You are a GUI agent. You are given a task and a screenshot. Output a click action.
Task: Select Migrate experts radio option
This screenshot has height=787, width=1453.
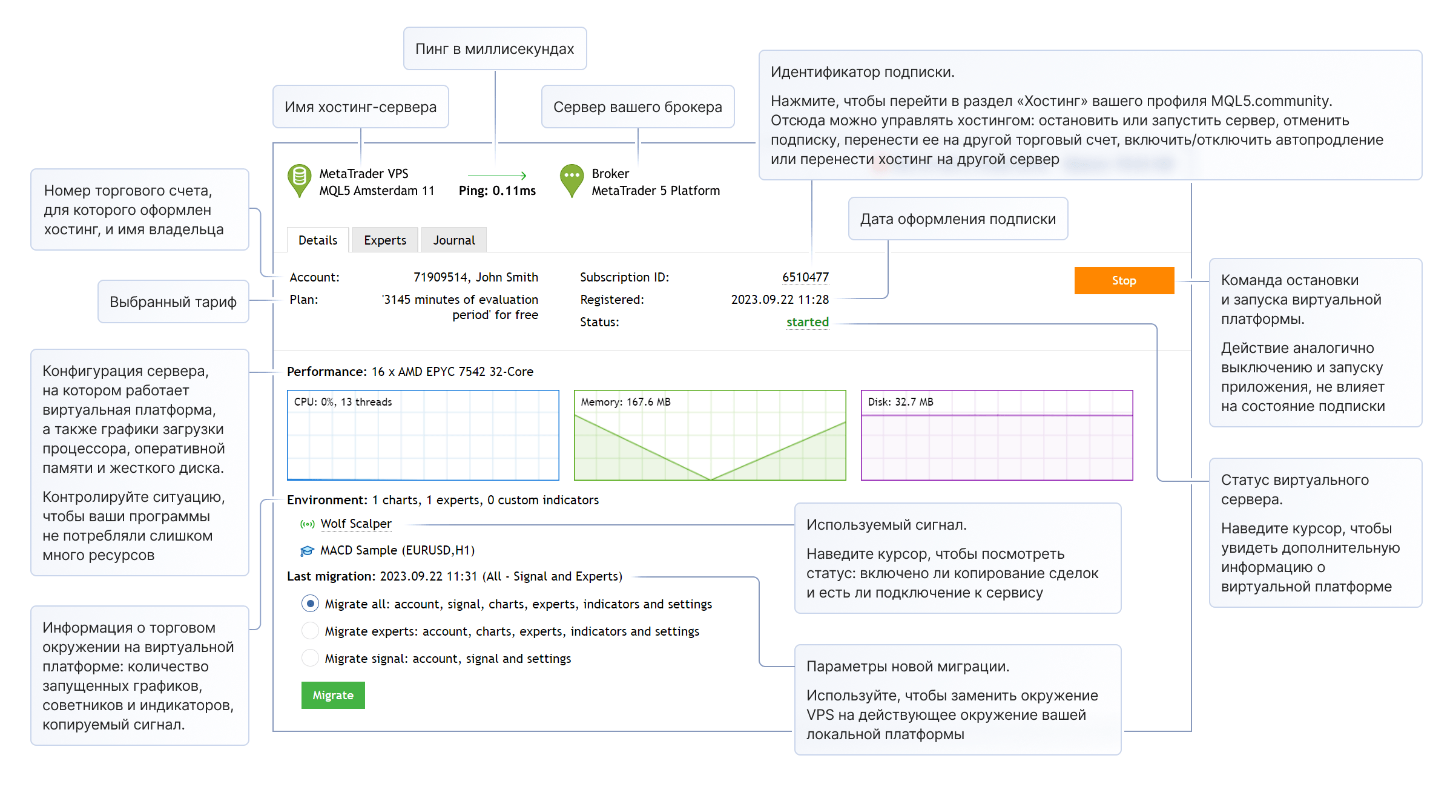(x=310, y=631)
